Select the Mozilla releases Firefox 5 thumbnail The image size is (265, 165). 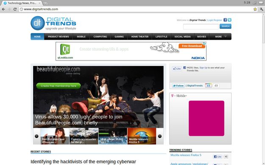click(142, 136)
